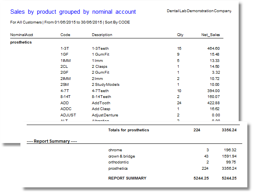The image size is (254, 194).
Task: Click the total 3356.24 in the Totals for prosthetics row
Action: (229, 130)
